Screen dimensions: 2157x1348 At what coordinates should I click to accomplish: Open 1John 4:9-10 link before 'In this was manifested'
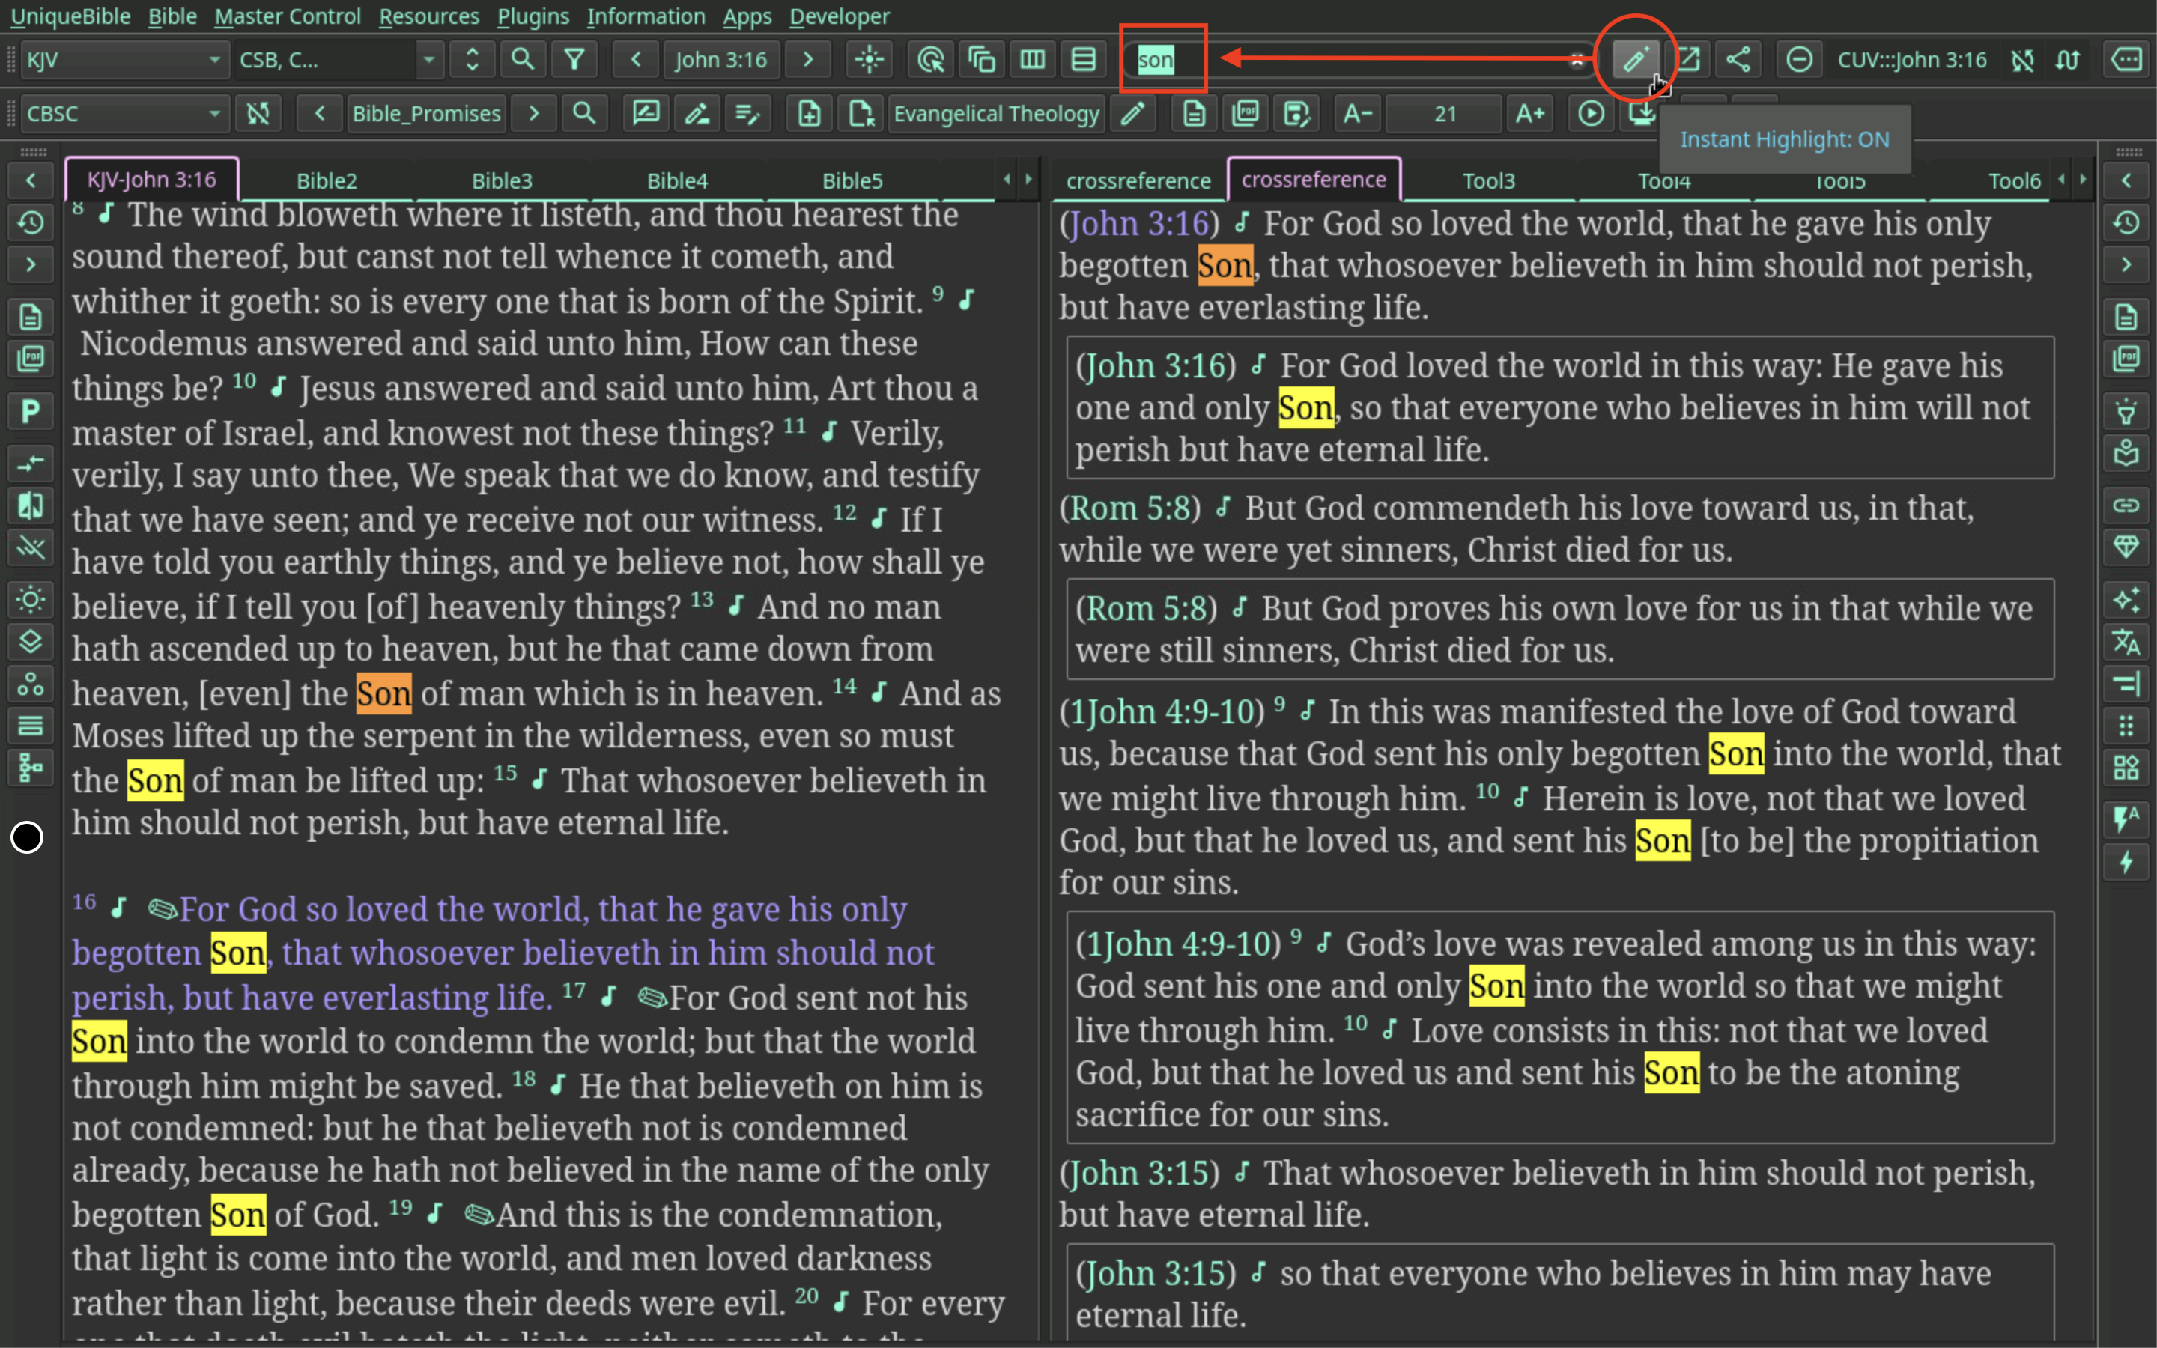click(x=1162, y=711)
